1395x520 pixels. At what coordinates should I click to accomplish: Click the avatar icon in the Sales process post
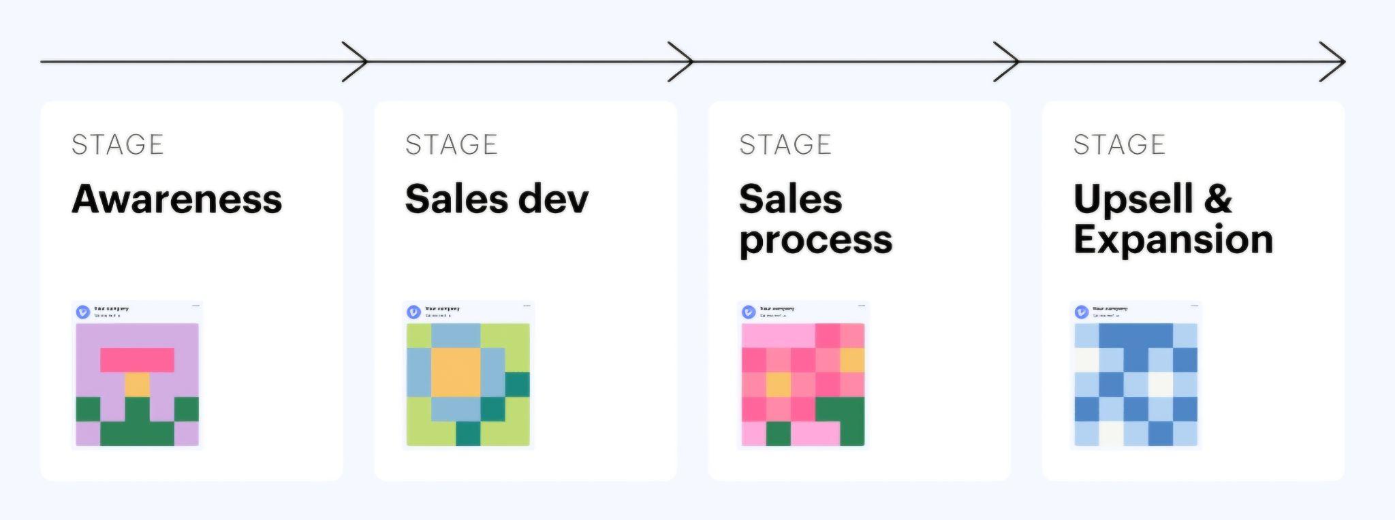(749, 312)
